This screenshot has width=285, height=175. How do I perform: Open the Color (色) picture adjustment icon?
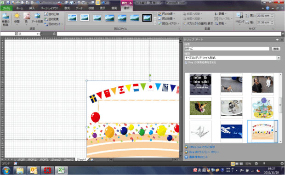point(27,18)
